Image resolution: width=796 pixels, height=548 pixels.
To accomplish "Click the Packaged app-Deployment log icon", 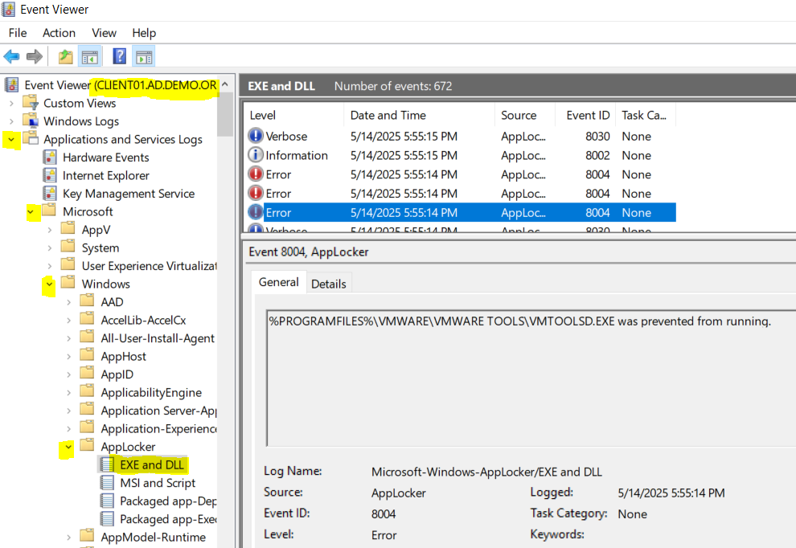I will point(107,501).
